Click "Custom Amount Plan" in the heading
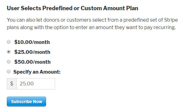 [109, 8]
